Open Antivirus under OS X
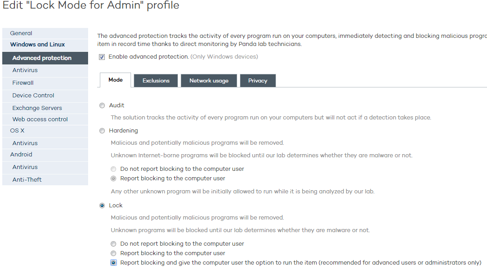Screen dimensions: 487x270 pyautogui.click(x=25, y=143)
